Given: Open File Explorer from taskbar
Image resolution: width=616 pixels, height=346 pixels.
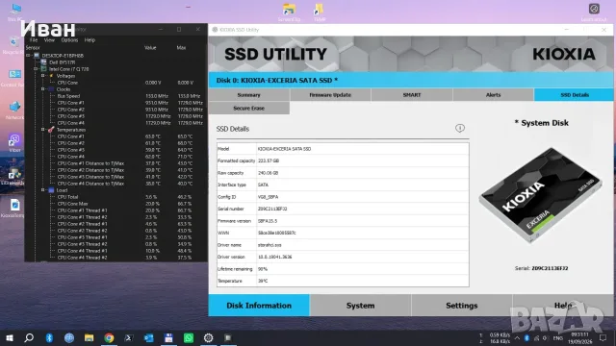Looking at the screenshot, I should point(90,337).
